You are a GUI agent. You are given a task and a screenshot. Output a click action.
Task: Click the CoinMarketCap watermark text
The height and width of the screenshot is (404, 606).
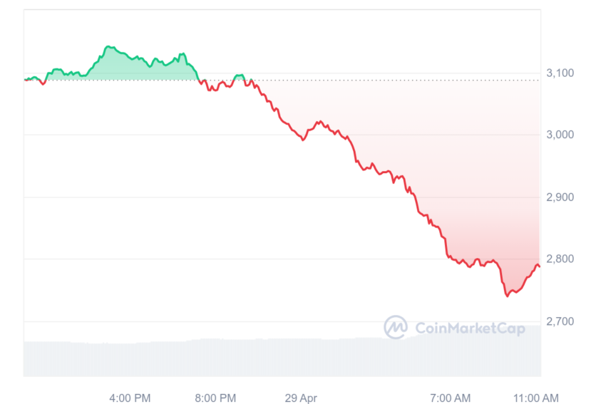(x=470, y=328)
